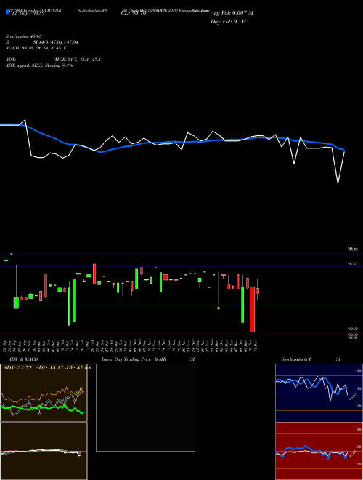Image resolution: width=363 pixels, height=480 pixels.
Task: Click the tall red candle at 10 Dec
Action: click(x=252, y=309)
